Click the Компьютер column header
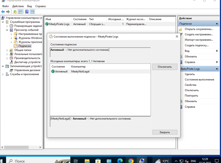Viewport: 221px width, 163px height. [78, 67]
